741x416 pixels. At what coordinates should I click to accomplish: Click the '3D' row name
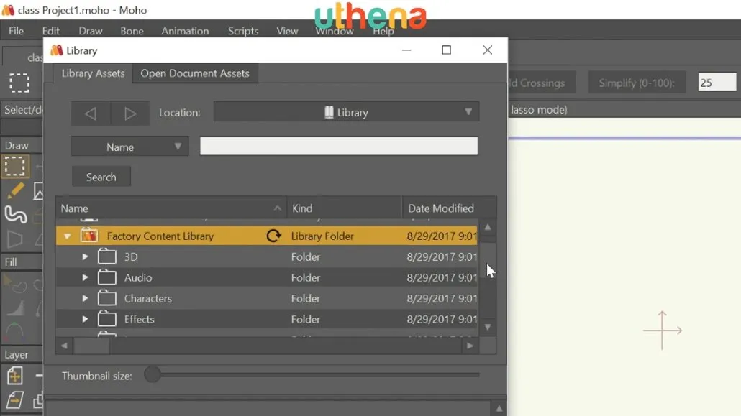pyautogui.click(x=131, y=257)
